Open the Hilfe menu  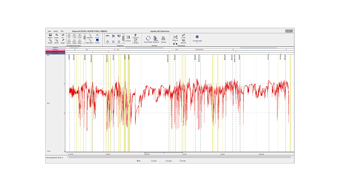62,31
